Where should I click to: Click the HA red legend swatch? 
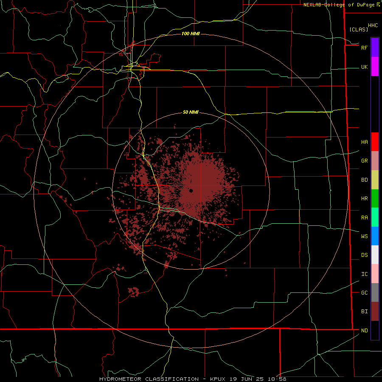click(x=375, y=142)
